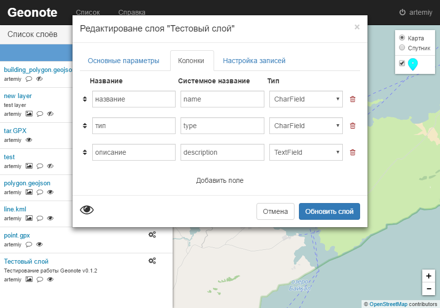Delete the 'name' column row
Screen dimensions: 440x308
tap(353, 99)
